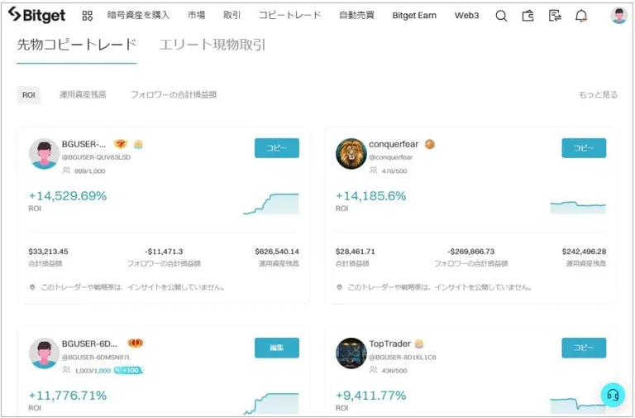Click the @conquerfear handle text

(390, 157)
